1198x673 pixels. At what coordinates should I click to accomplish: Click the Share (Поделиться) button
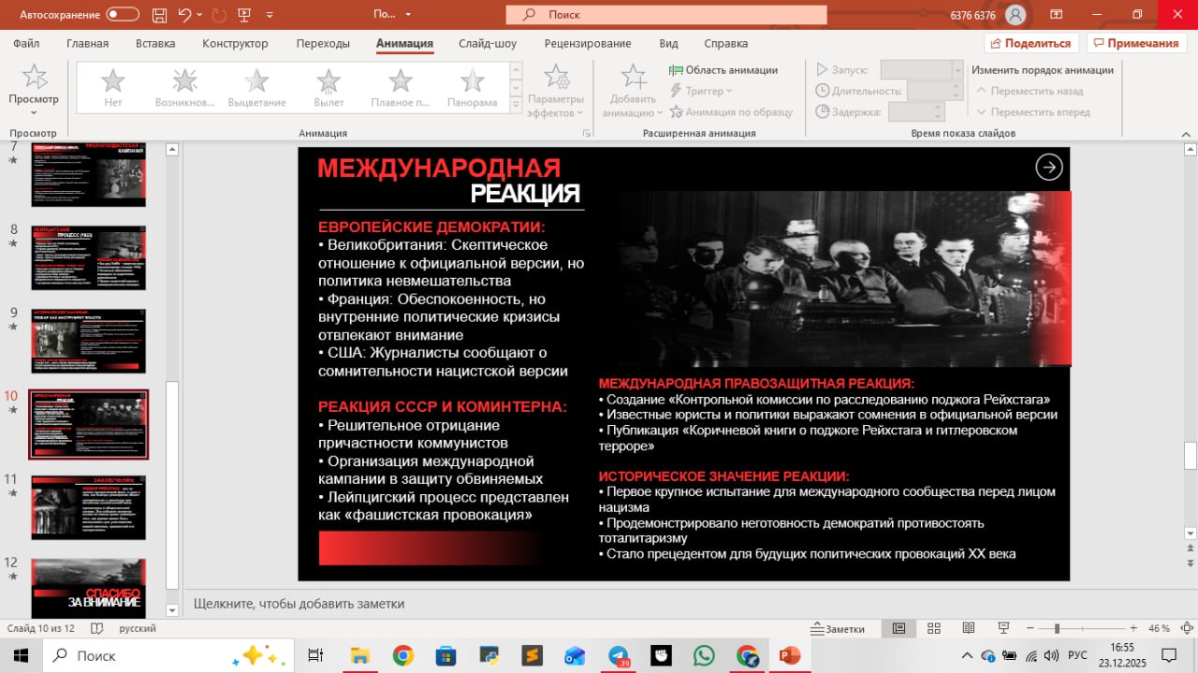click(1031, 43)
